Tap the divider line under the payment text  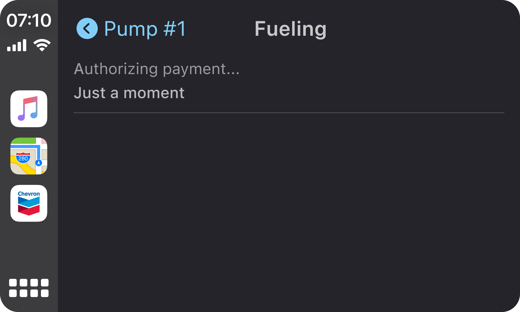coord(289,112)
